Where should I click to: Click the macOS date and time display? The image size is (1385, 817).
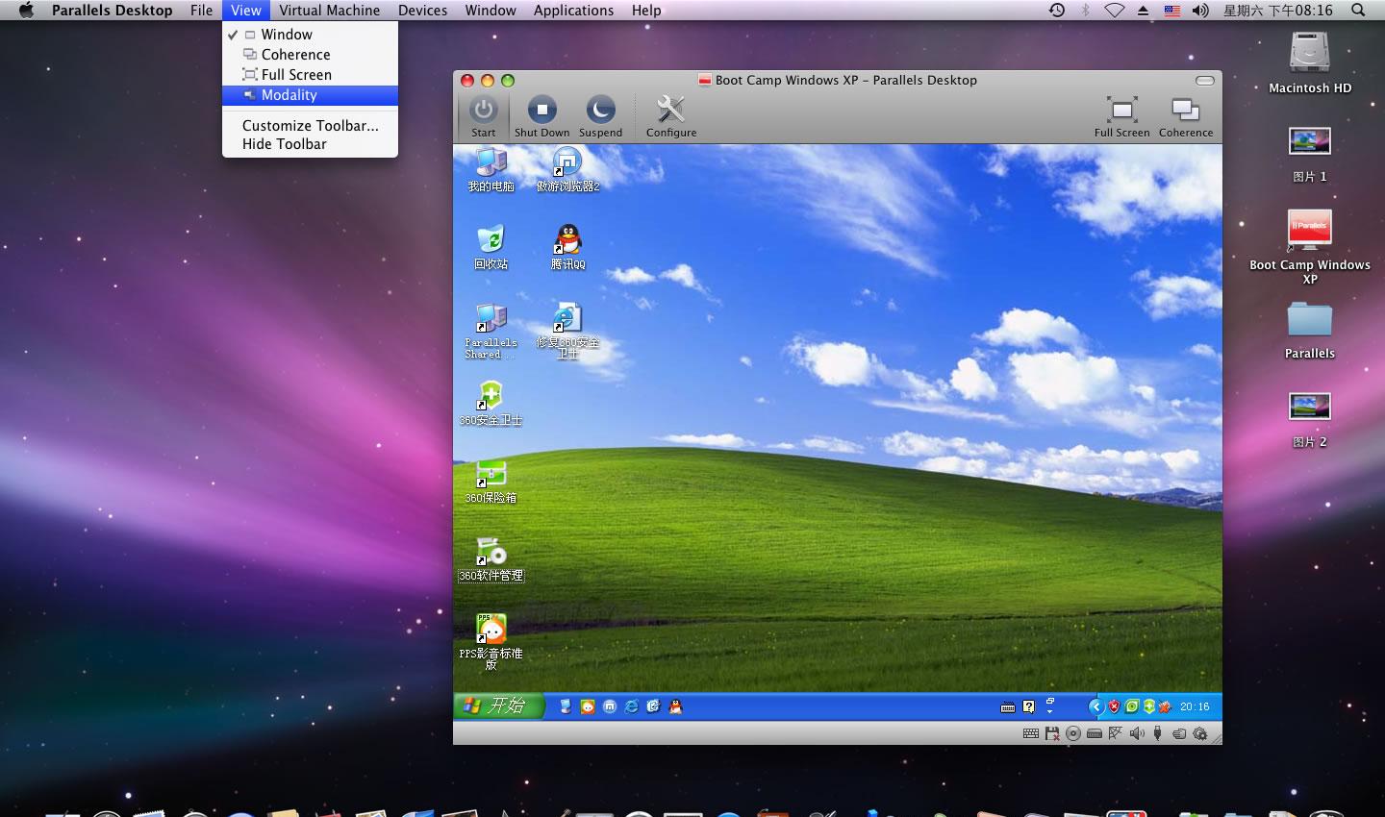pos(1277,11)
